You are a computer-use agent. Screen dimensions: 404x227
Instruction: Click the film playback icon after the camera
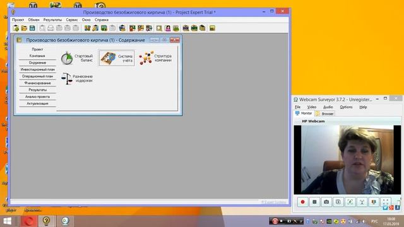[338, 202]
